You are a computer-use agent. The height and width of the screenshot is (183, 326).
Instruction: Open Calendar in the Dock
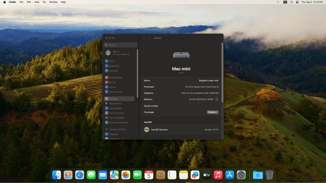click(149, 175)
